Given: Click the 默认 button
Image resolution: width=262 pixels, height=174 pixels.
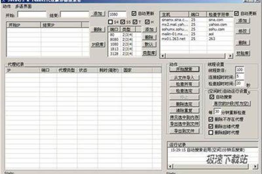Looking at the screenshot, I should coord(149,44).
